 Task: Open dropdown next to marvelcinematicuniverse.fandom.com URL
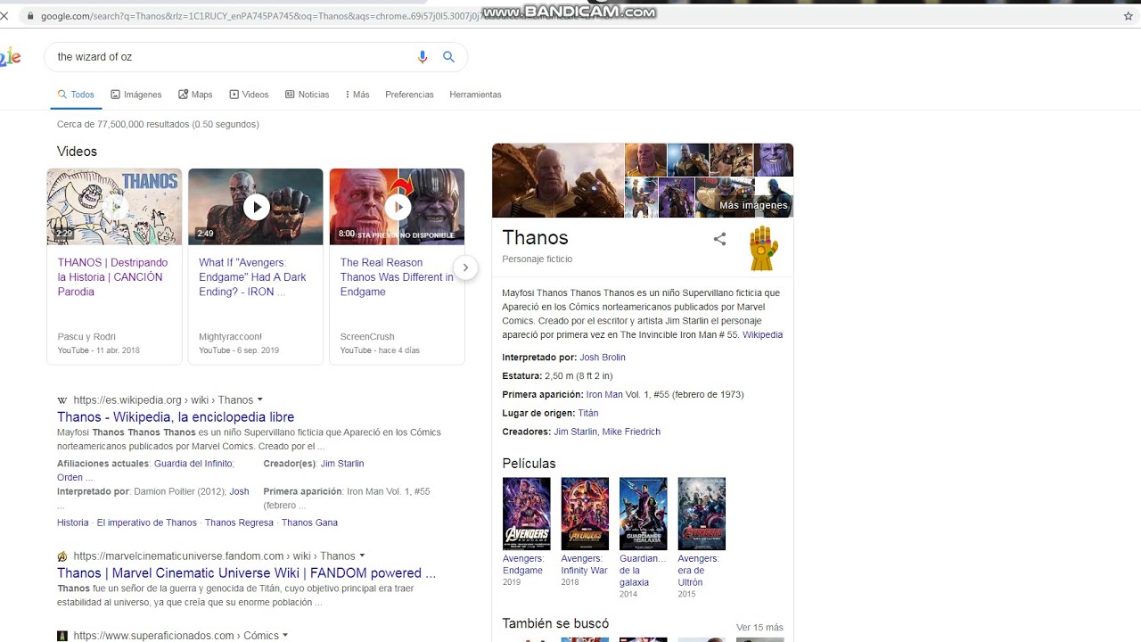pyautogui.click(x=362, y=556)
